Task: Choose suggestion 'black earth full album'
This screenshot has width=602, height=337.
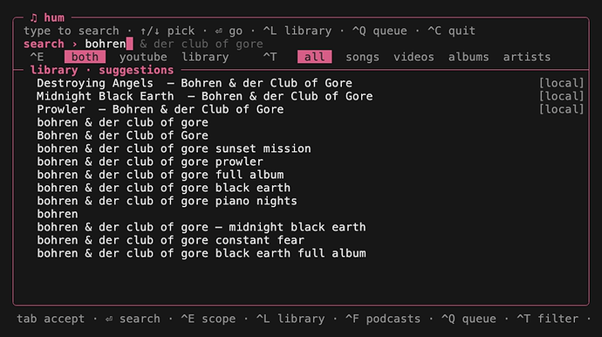Action: pyautogui.click(x=202, y=253)
